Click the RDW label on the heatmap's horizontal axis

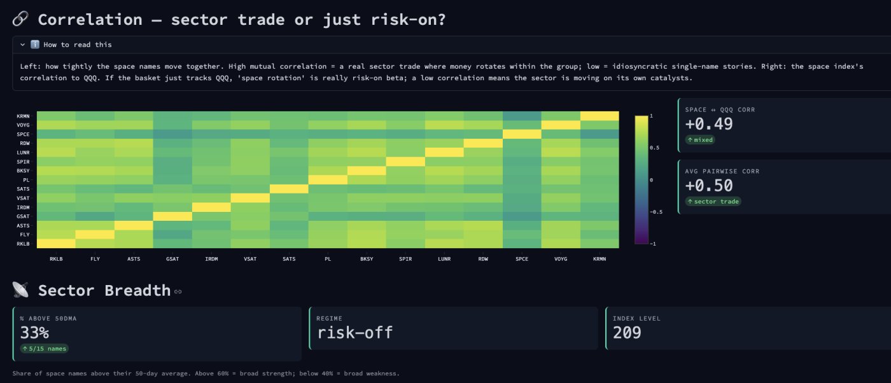[483, 259]
